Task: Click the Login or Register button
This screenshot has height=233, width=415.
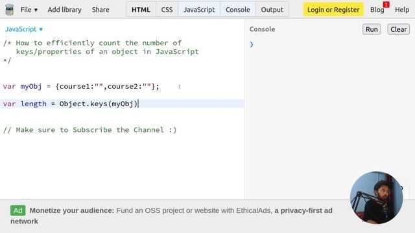Action: click(333, 10)
